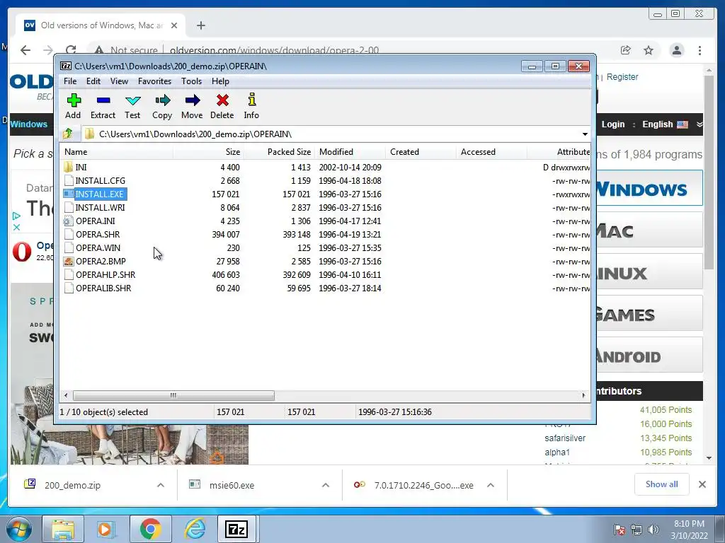Image resolution: width=725 pixels, height=543 pixels.
Task: Open the File menu
Action: click(70, 81)
